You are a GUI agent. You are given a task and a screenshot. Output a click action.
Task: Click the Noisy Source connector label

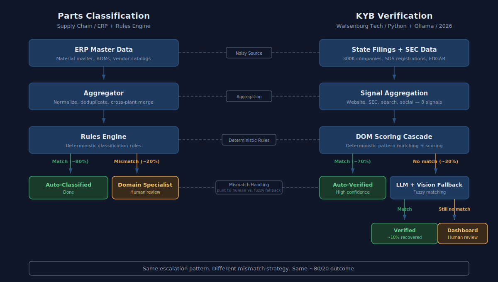(249, 53)
